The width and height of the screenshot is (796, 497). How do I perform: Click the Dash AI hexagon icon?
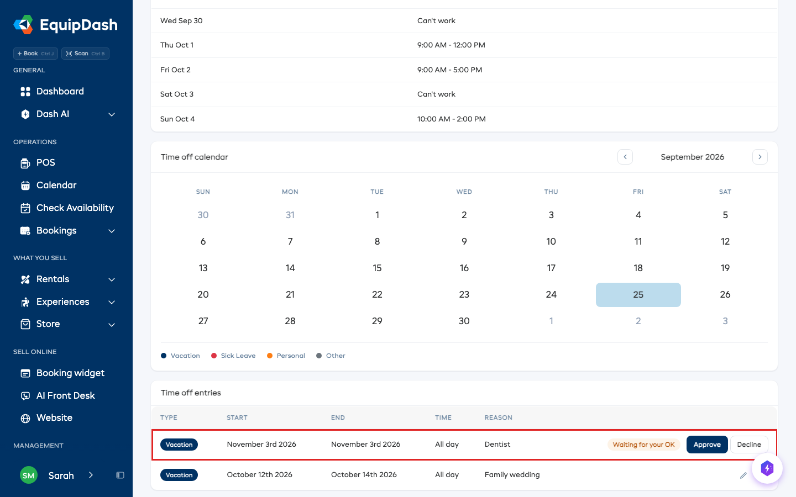pos(25,114)
